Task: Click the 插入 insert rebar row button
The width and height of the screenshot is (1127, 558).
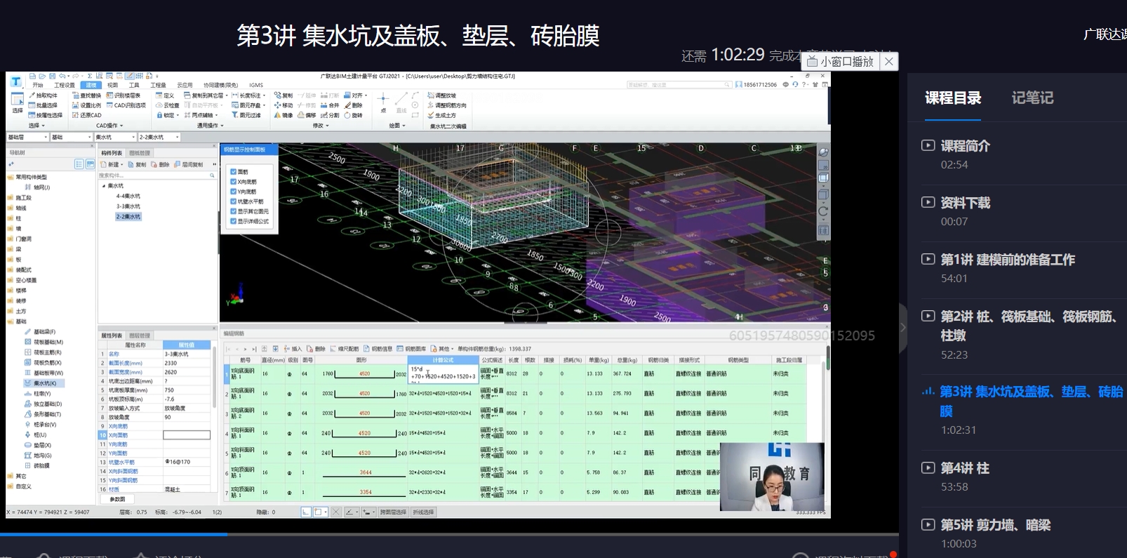Action: (x=293, y=349)
